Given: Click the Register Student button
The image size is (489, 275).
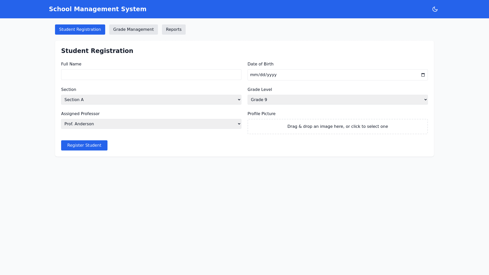Looking at the screenshot, I should pos(84,145).
